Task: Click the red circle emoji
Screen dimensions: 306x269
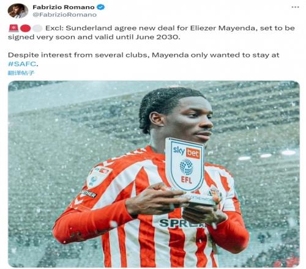Action: [25, 28]
